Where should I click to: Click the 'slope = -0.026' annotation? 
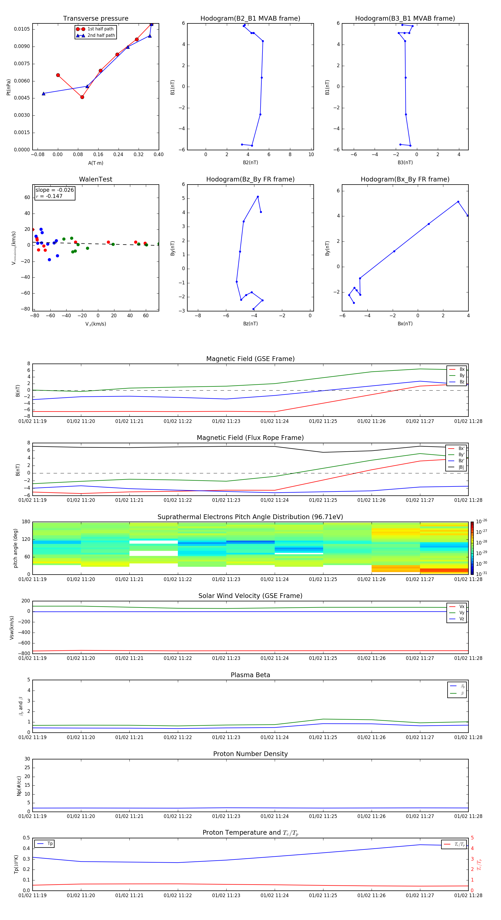click(x=55, y=190)
